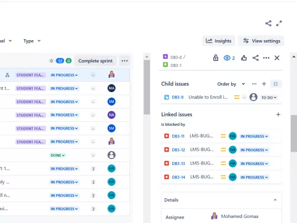This screenshot has height=223, width=297.
Task: Click medium priority icon on DB3-13
Action: point(223,164)
